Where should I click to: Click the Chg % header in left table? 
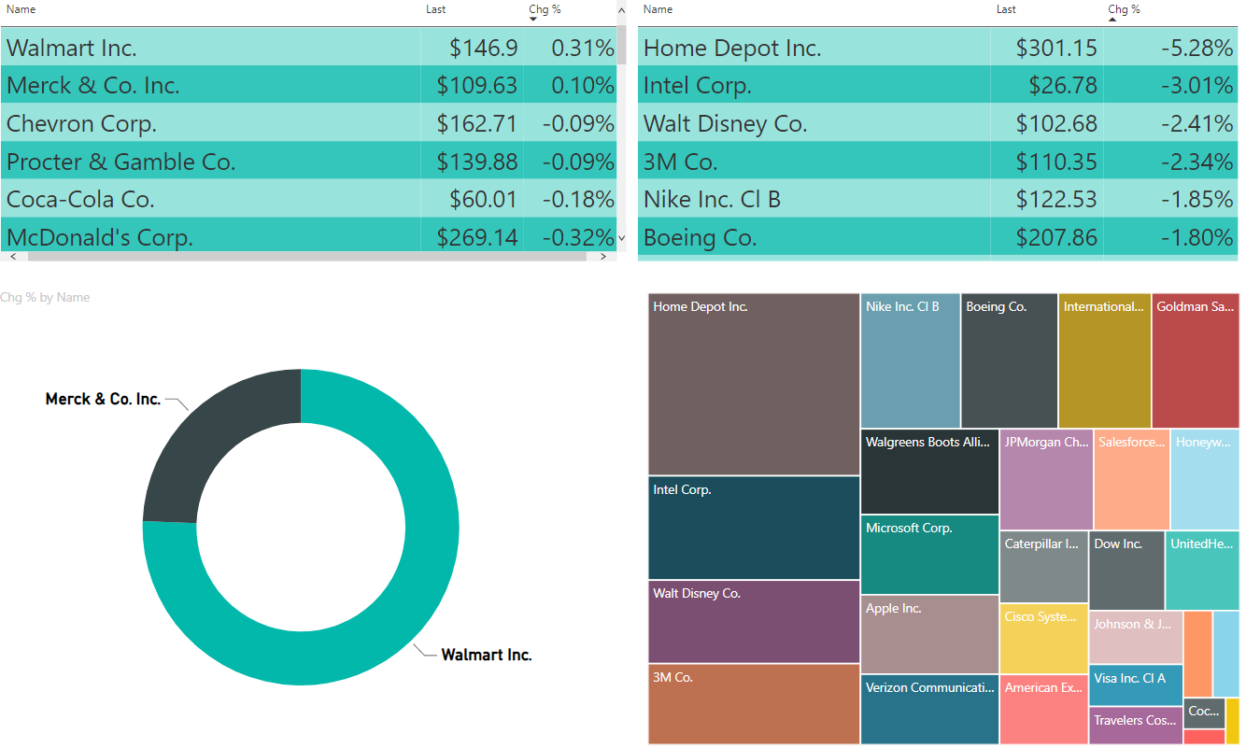point(545,9)
